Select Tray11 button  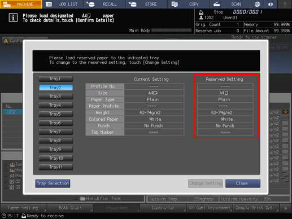click(56, 167)
